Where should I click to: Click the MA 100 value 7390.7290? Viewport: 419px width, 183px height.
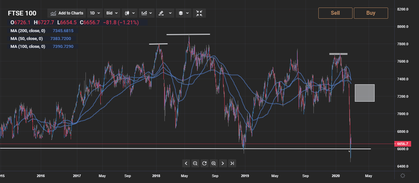tap(63, 47)
